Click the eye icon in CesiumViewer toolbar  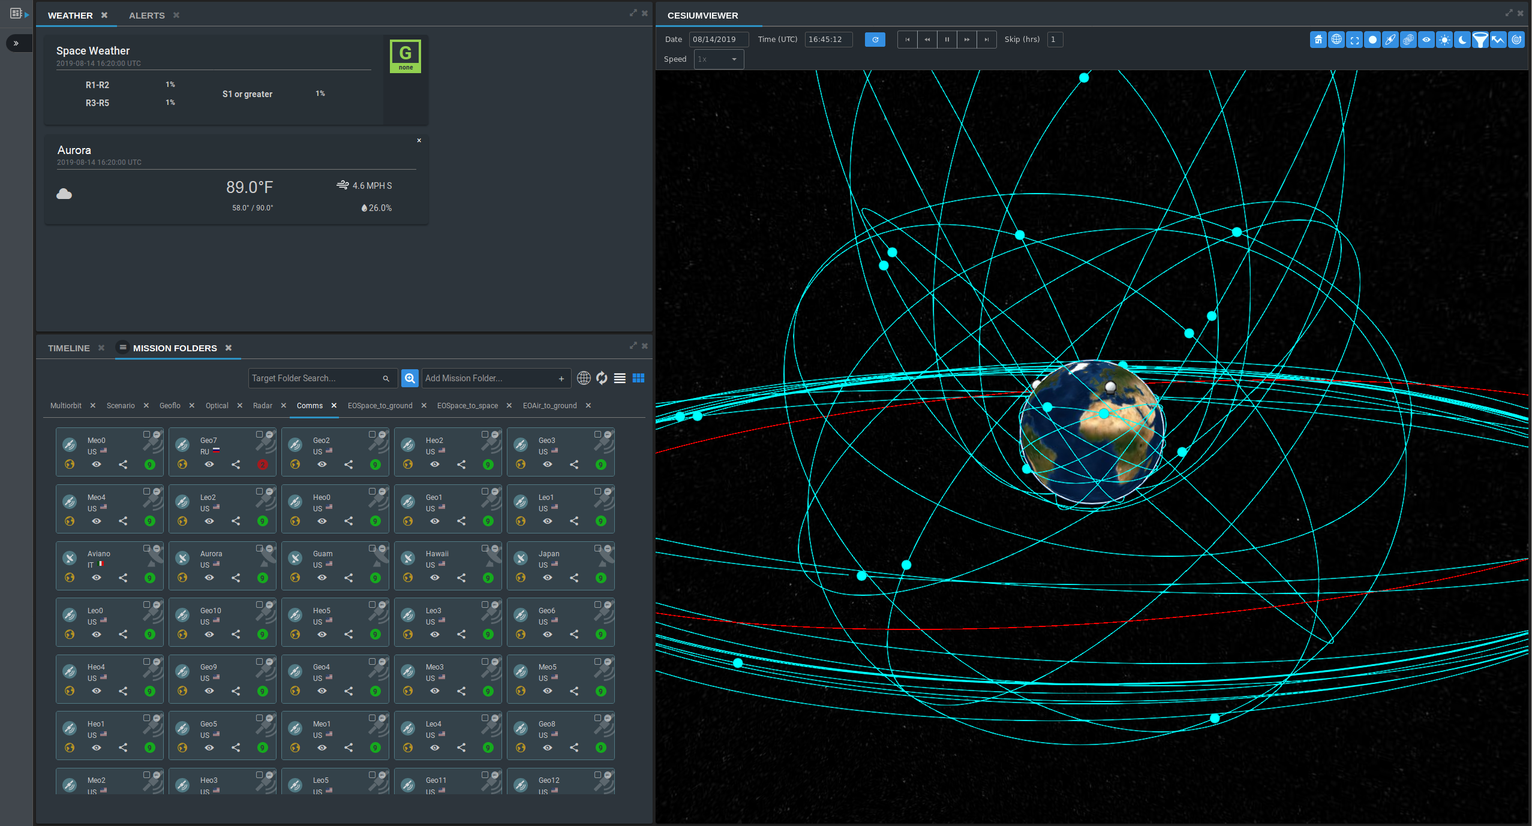[1426, 40]
